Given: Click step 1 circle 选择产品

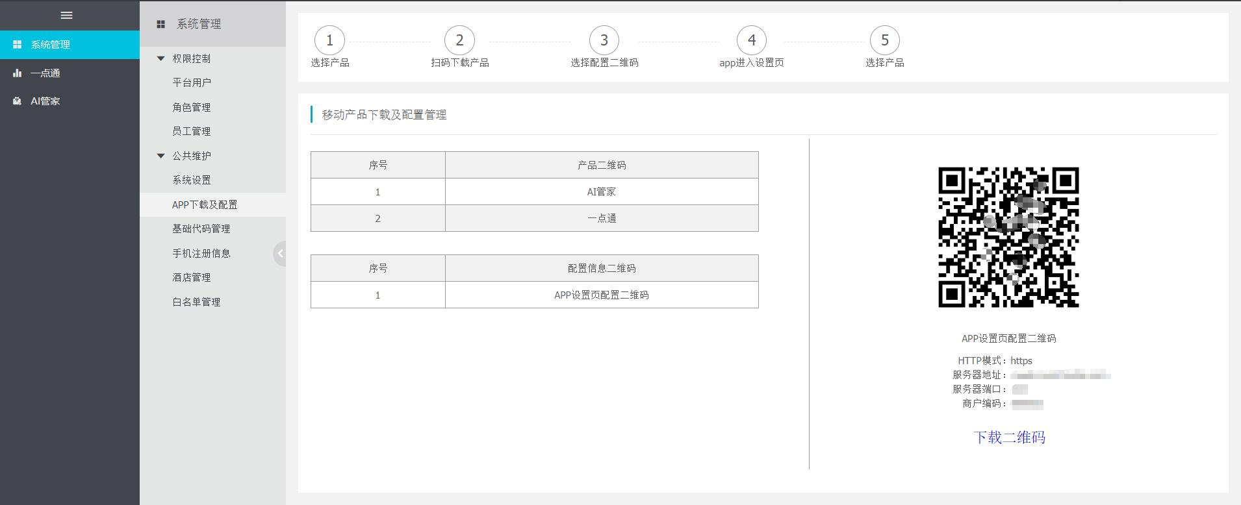Looking at the screenshot, I should click(329, 40).
